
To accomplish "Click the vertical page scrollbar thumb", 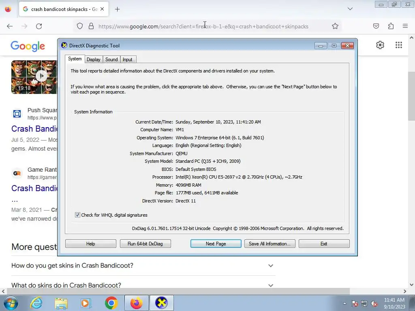I will coord(411,96).
